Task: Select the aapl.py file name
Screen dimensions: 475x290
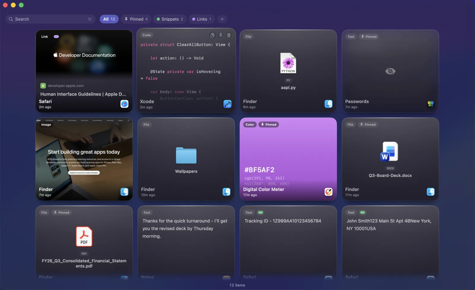Action: click(x=288, y=88)
